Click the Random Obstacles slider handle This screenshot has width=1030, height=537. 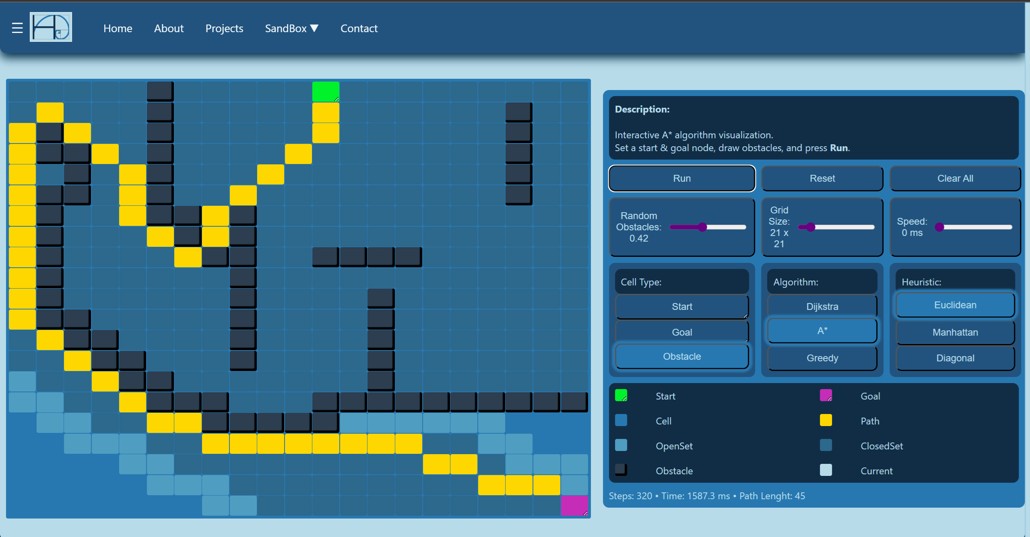point(702,227)
